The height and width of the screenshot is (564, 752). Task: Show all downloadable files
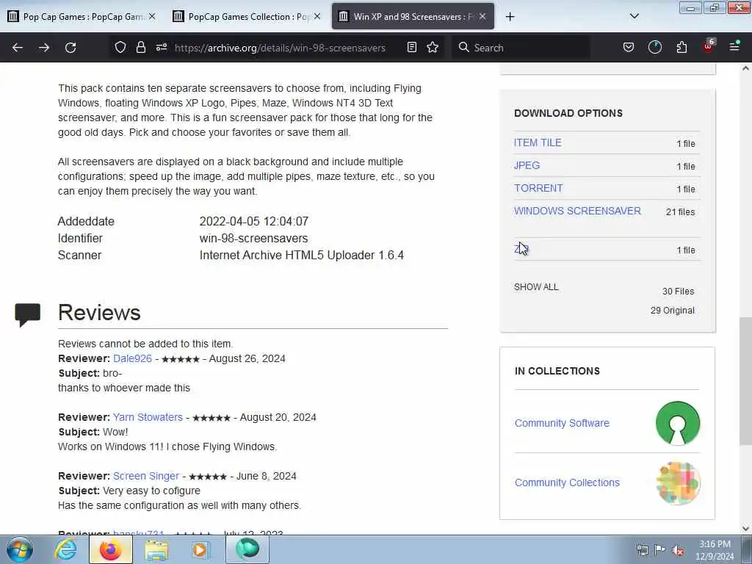click(x=536, y=287)
